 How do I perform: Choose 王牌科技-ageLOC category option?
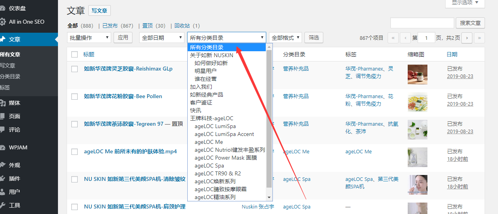(227, 118)
